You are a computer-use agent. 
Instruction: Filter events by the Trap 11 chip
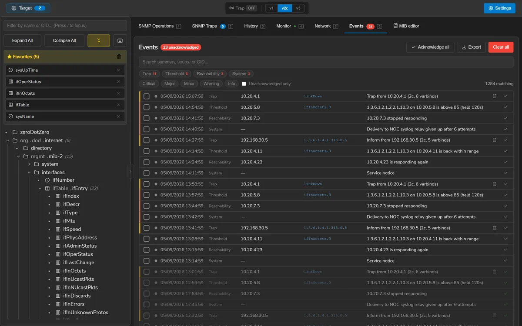[150, 73]
